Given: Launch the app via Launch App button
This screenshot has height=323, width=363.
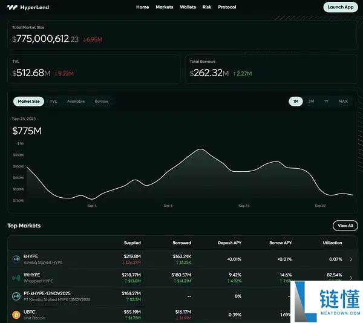Looking at the screenshot, I should click(x=341, y=7).
